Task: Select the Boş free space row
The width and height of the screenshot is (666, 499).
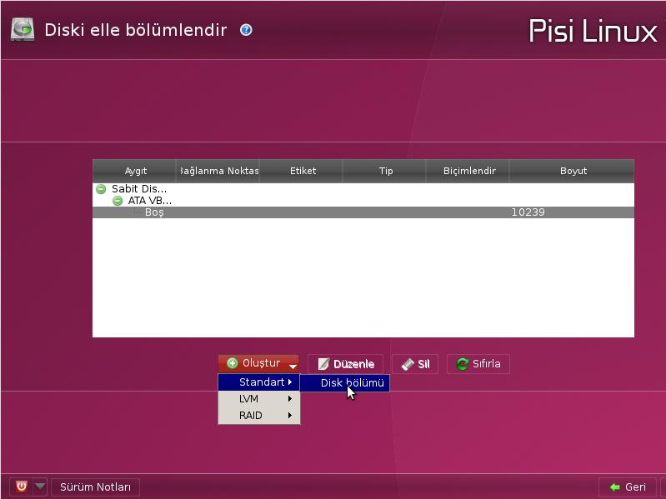Action: click(x=363, y=212)
